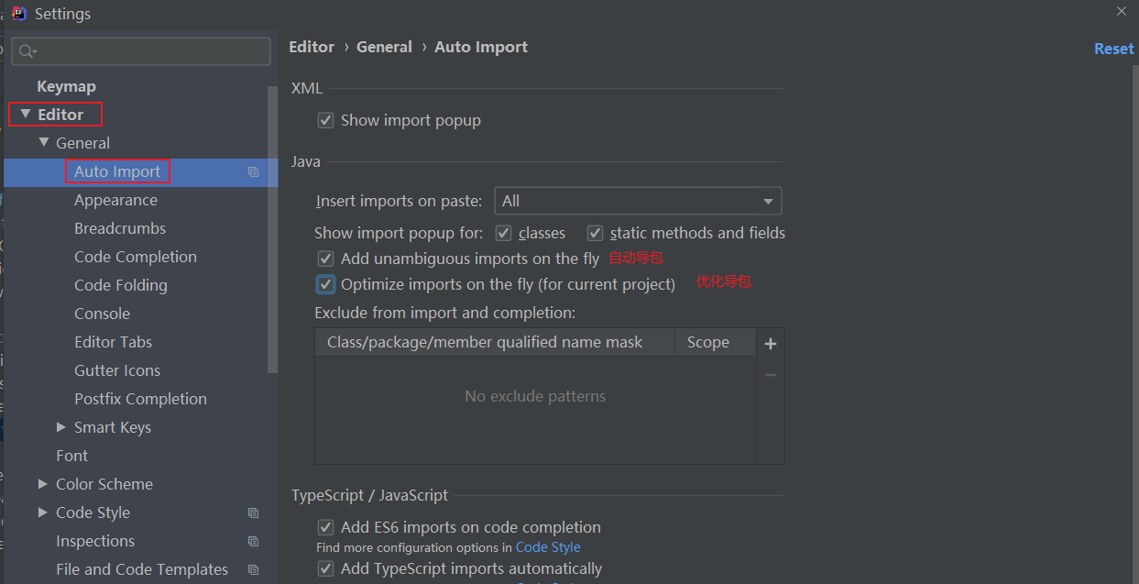Toggle static methods and fields checkbox
This screenshot has height=584, width=1139.
pos(595,233)
